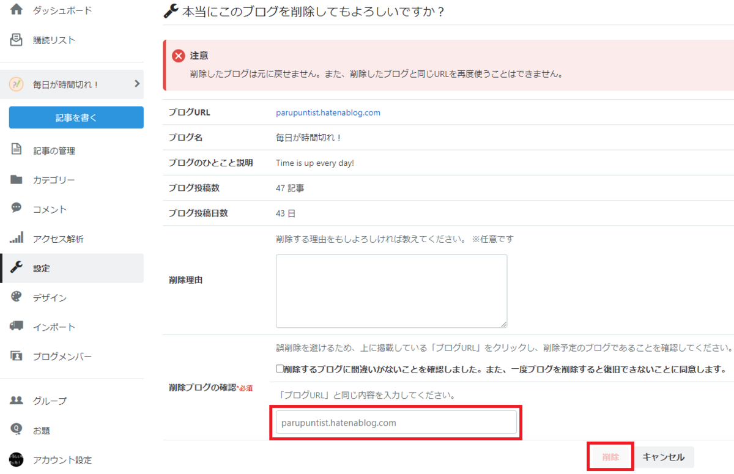The image size is (734, 474).
Task: Open デザイン in the sidebar
Action: tap(50, 298)
